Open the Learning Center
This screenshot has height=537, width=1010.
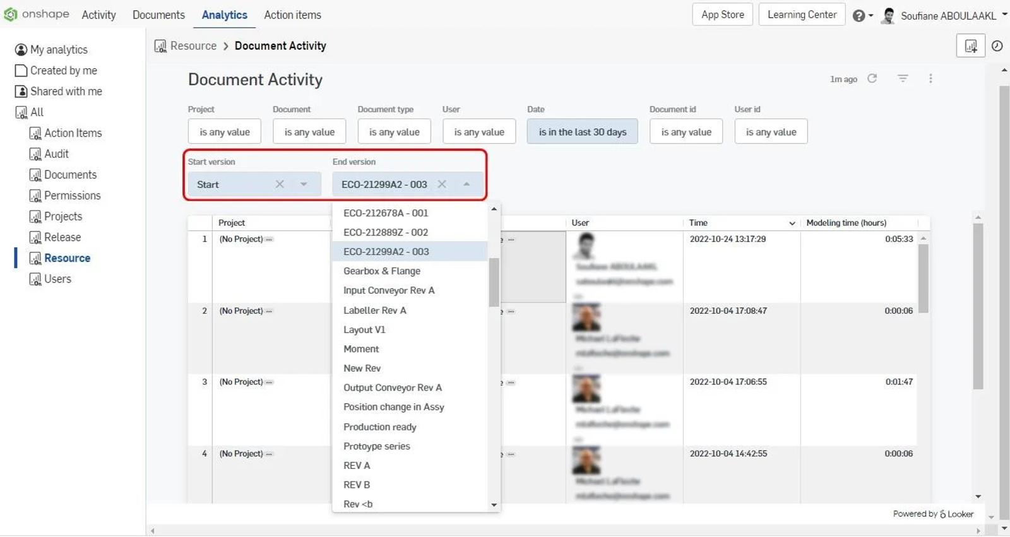click(x=802, y=15)
